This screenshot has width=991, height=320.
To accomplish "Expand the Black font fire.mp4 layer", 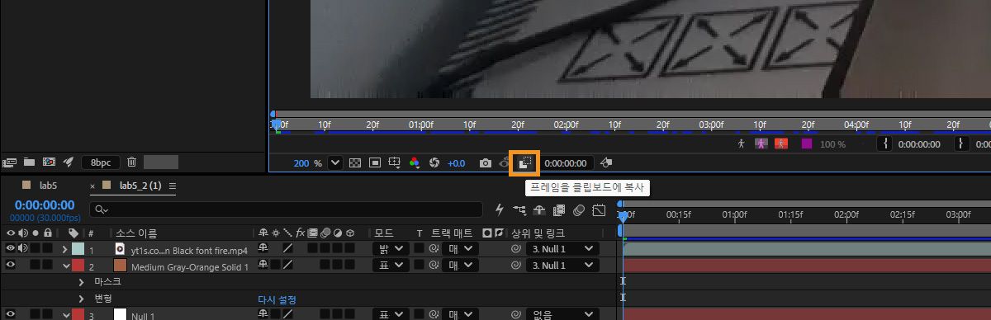I will (x=65, y=248).
